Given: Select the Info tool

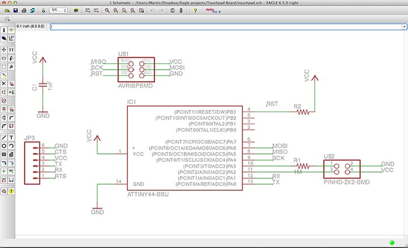Looking at the screenshot, I should click(4, 30).
